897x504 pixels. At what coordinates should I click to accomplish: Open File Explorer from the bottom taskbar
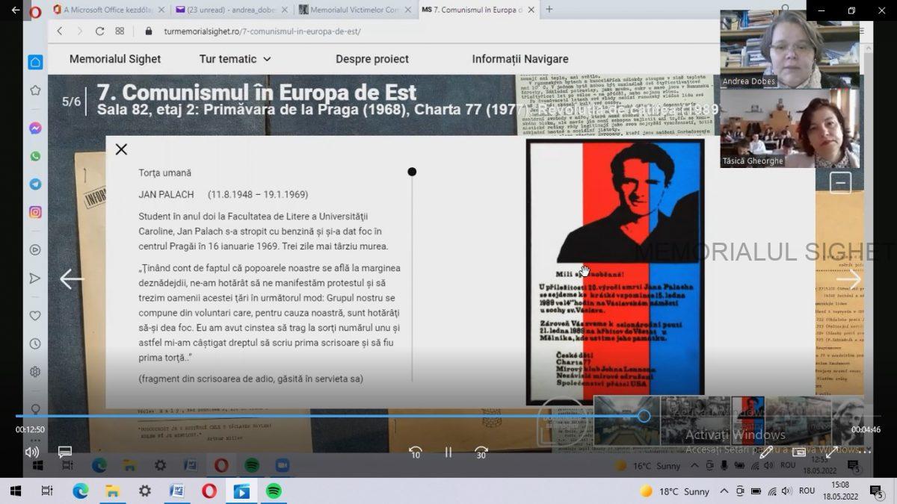[x=112, y=491]
